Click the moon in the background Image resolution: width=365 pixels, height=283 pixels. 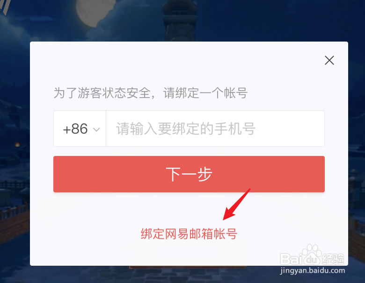[x=95, y=13]
